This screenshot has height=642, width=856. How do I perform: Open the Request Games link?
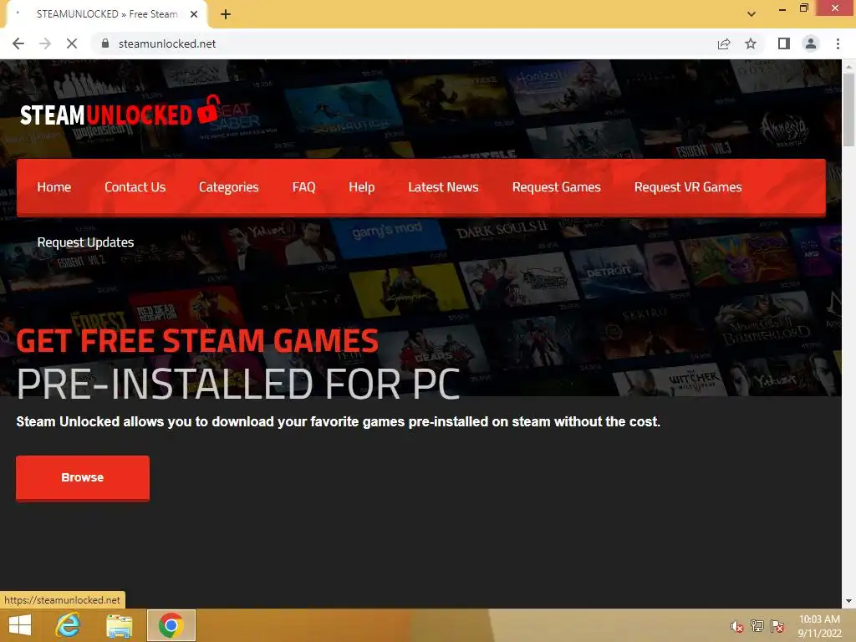click(x=556, y=187)
